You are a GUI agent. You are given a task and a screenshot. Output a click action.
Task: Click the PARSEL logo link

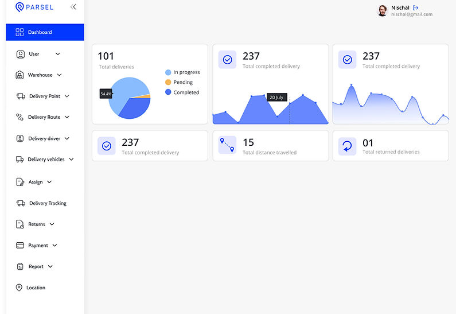coord(34,7)
